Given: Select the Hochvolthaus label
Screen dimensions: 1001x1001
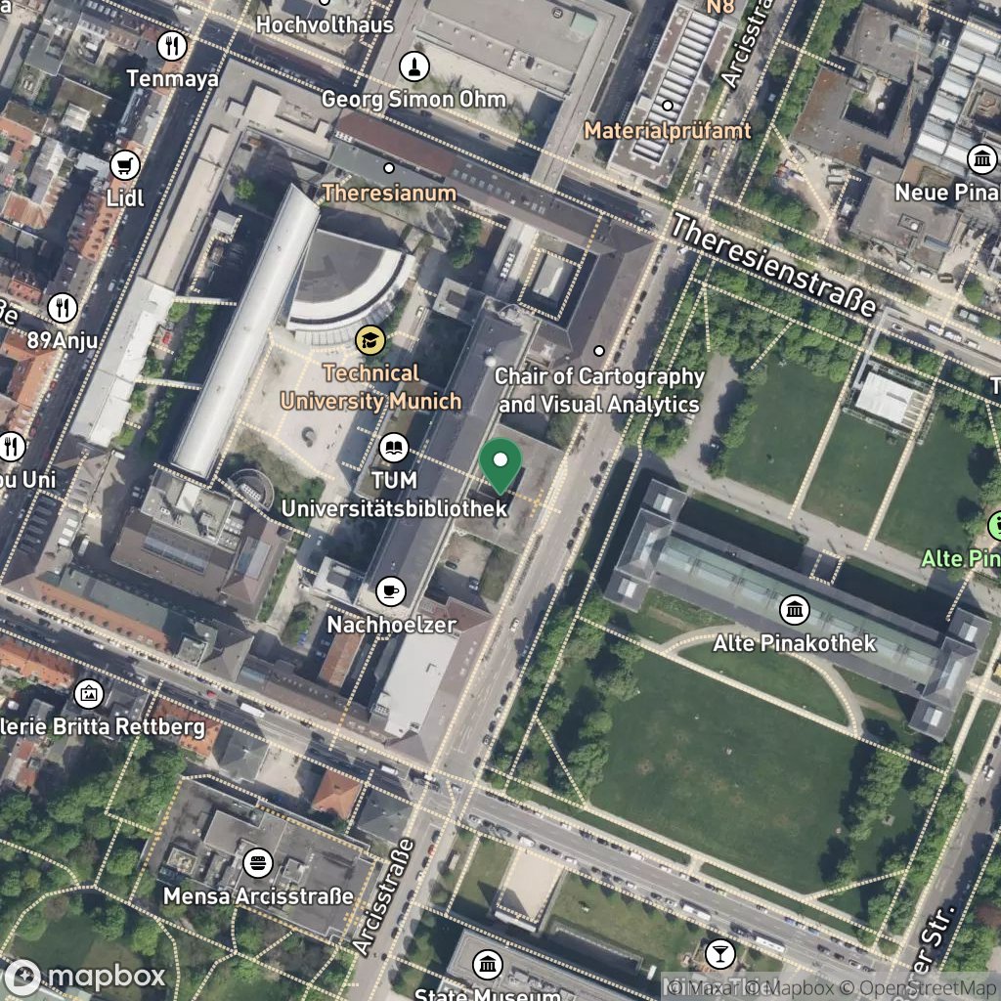Looking at the screenshot, I should [x=325, y=24].
